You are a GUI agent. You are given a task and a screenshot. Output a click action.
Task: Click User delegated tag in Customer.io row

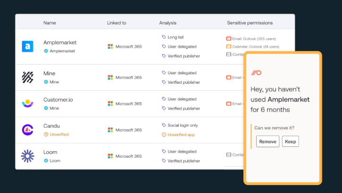click(x=182, y=99)
